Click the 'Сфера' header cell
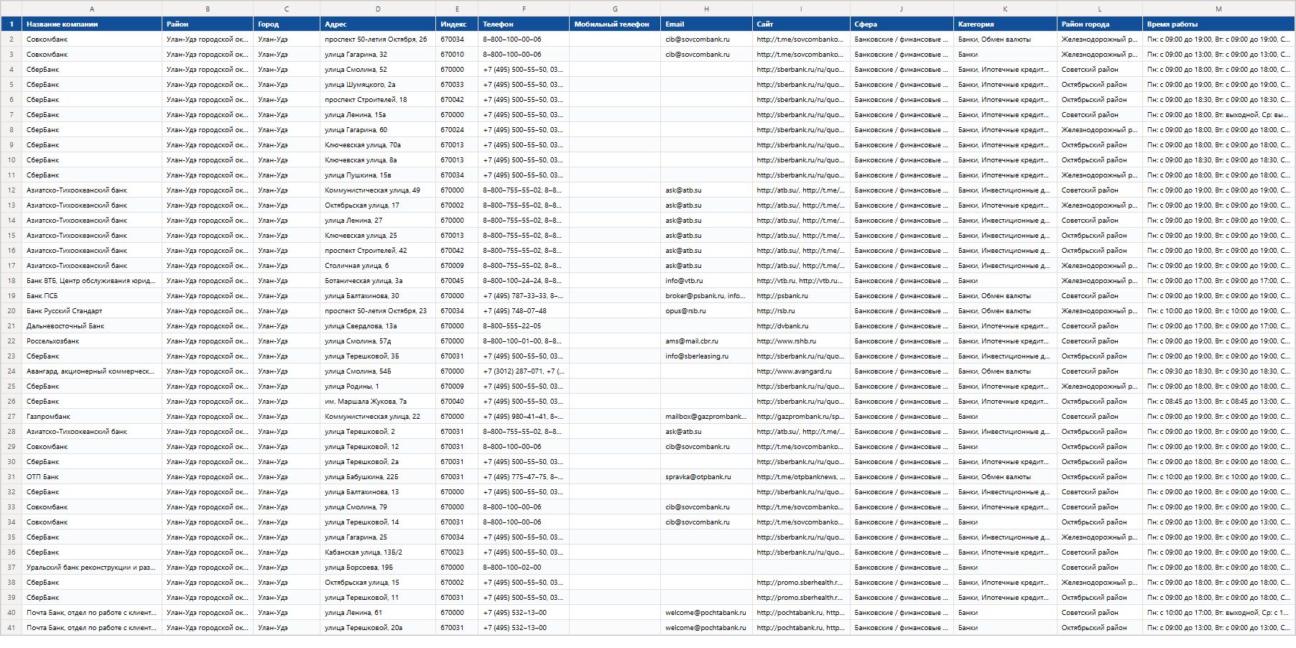Image resolution: width=1296 pixels, height=648 pixels. pyautogui.click(x=902, y=24)
